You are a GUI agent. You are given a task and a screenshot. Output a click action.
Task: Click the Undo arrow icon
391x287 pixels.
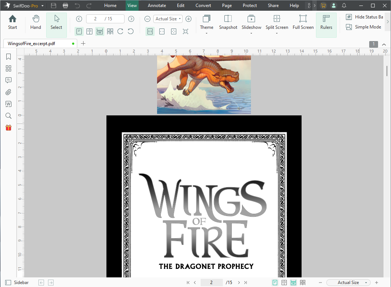[77, 6]
